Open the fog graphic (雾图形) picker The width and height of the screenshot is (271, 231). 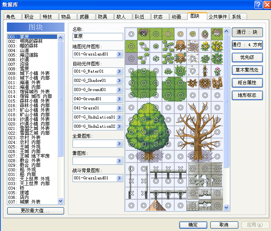pyautogui.click(x=119, y=161)
